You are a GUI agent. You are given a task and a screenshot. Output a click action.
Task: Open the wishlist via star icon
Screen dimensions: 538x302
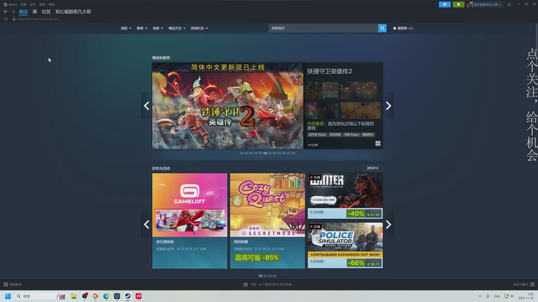pos(403,28)
